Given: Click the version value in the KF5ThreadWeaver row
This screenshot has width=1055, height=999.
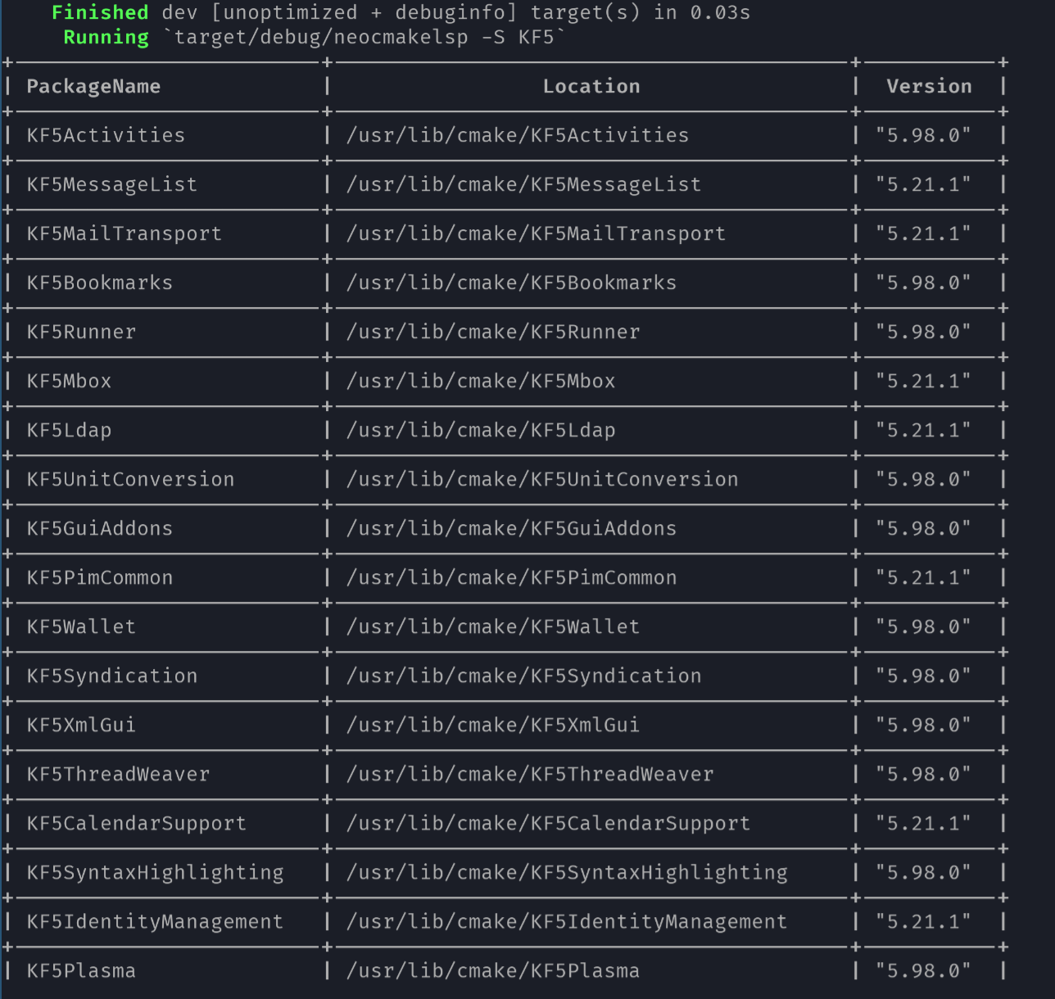Looking at the screenshot, I should click(x=923, y=775).
